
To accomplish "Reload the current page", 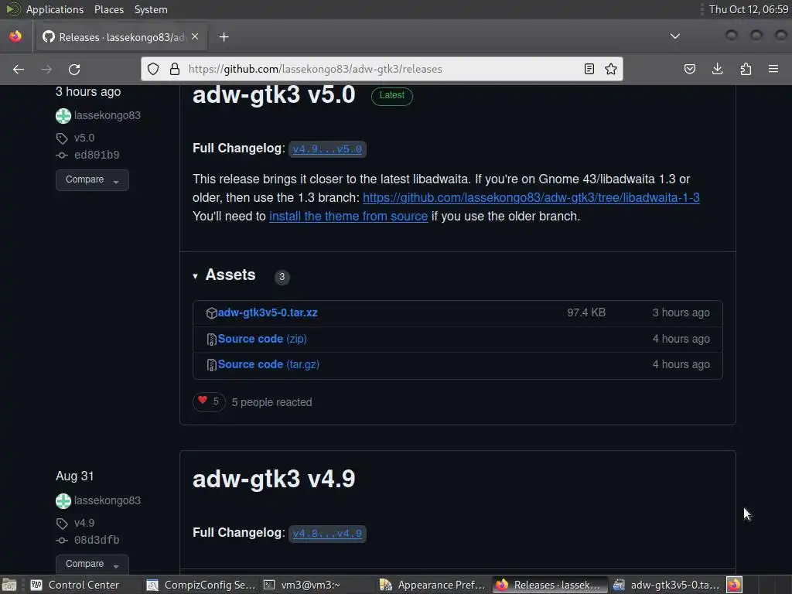I will [74, 69].
